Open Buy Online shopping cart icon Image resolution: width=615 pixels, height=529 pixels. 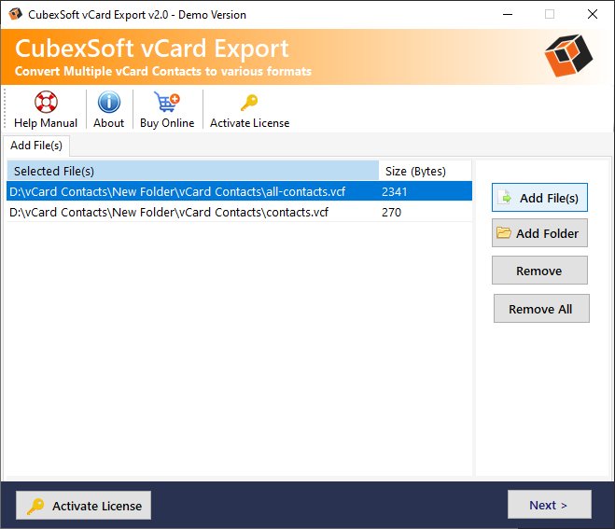point(167,102)
